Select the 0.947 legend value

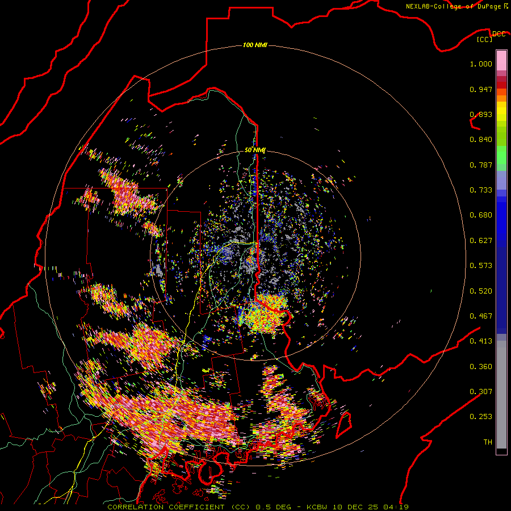pyautogui.click(x=481, y=89)
